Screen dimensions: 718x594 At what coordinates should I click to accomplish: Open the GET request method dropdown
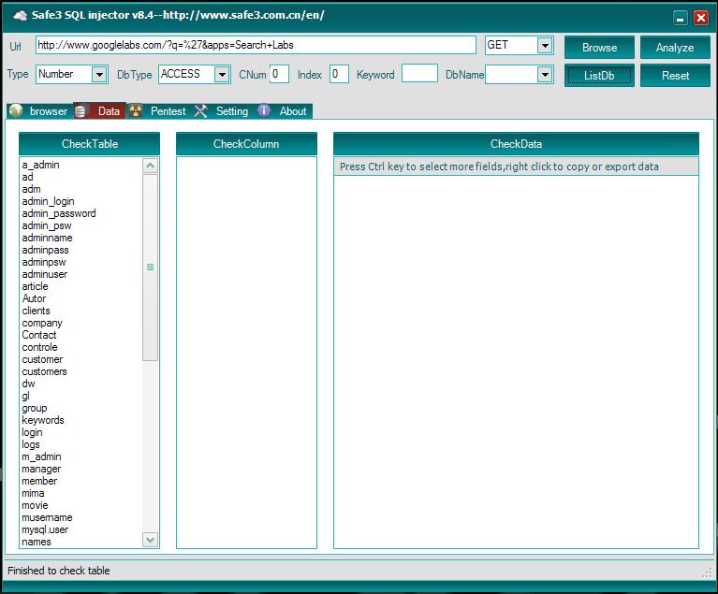(x=545, y=45)
